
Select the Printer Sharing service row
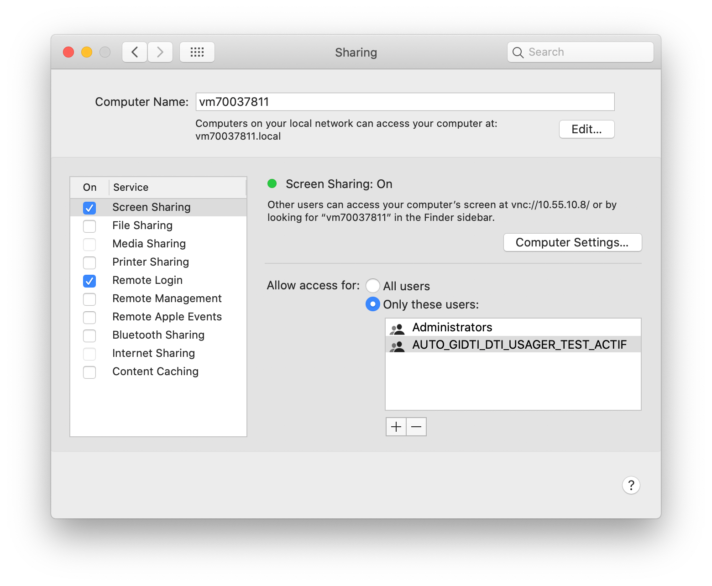point(158,262)
